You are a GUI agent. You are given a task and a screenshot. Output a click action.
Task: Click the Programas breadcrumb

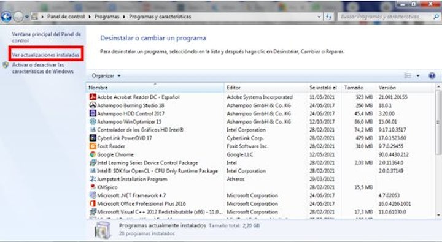click(107, 17)
